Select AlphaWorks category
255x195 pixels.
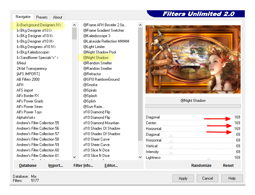[26, 118]
